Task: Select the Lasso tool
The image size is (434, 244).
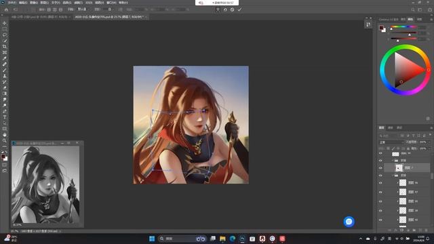Action: 5,35
